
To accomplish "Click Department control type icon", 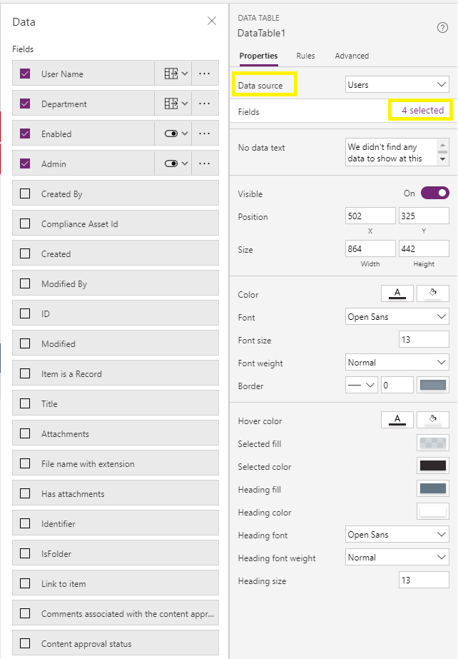I will [x=171, y=104].
